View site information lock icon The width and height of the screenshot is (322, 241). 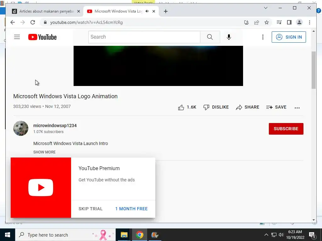point(45,22)
